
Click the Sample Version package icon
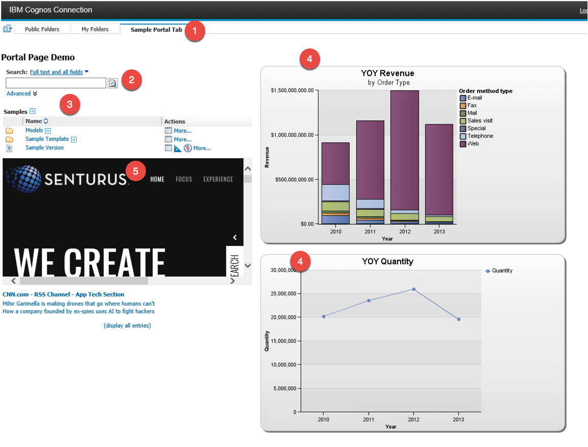coord(9,147)
